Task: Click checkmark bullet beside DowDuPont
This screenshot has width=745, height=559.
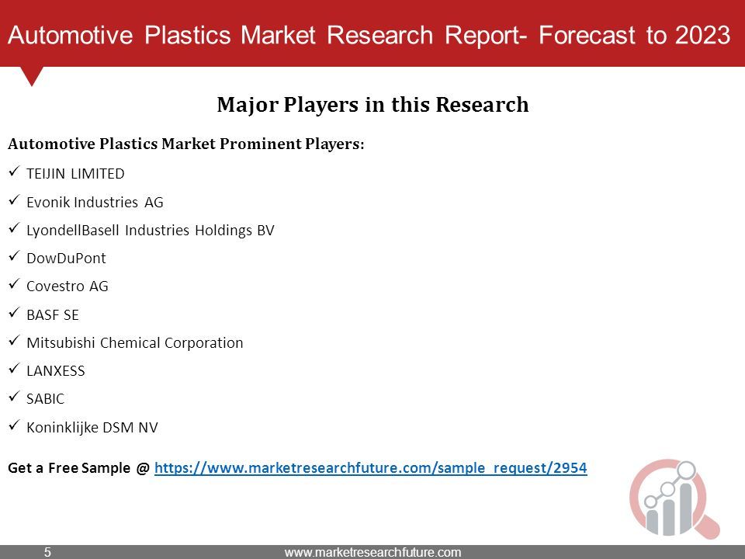Action: [x=14, y=255]
